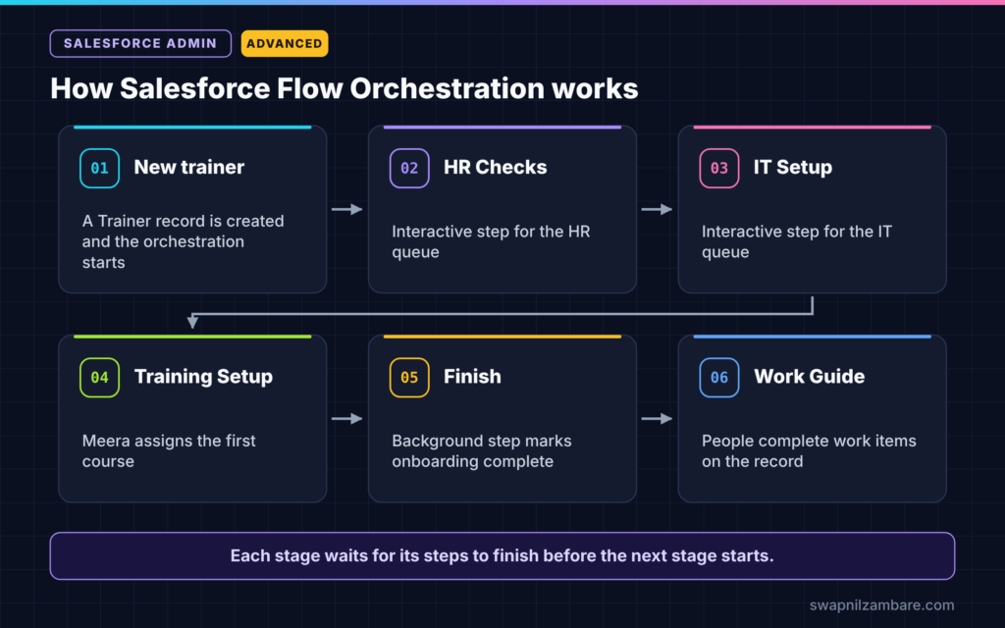Screen dimensions: 1005x628
Task: Select the 04 step number badge
Action: pos(99,378)
